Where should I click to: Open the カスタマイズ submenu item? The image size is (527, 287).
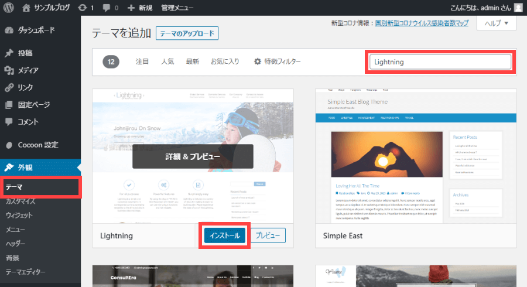point(20,201)
